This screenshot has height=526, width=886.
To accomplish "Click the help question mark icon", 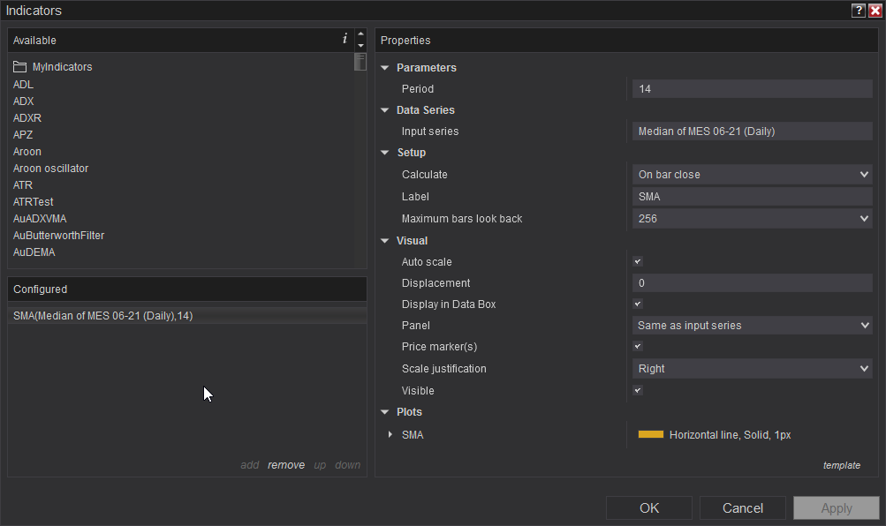I will click(x=859, y=11).
